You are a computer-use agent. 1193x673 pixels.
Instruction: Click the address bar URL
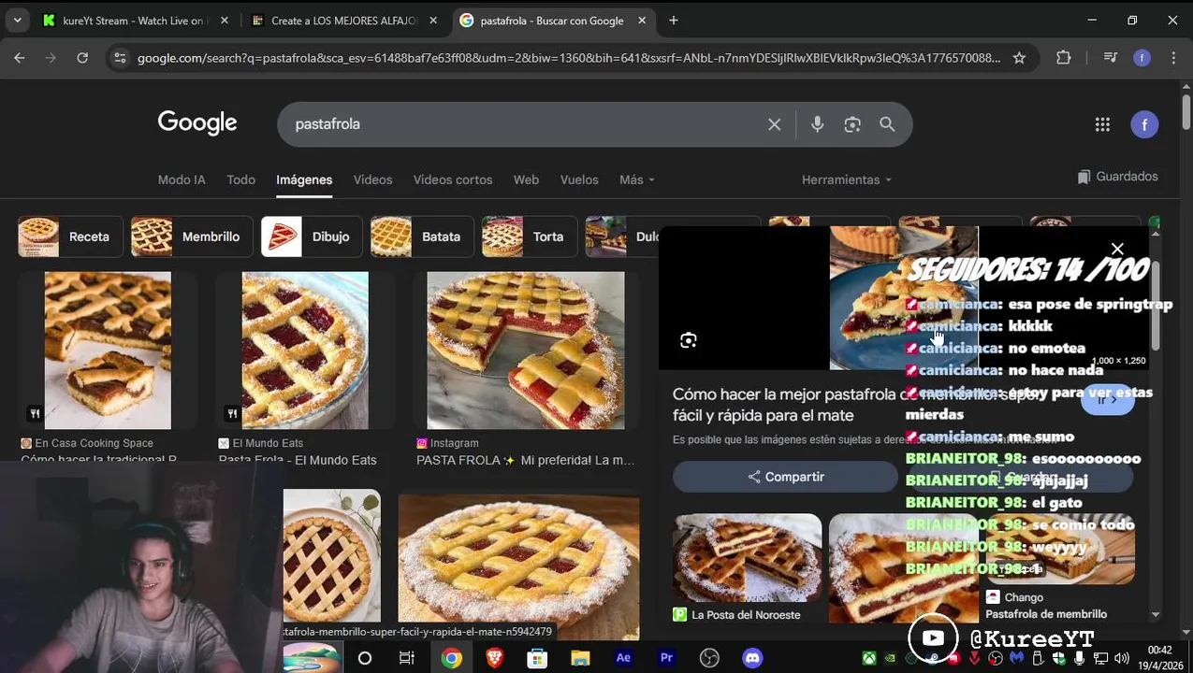[568, 58]
